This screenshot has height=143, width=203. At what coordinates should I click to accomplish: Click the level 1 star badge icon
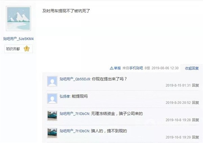click(x=27, y=48)
